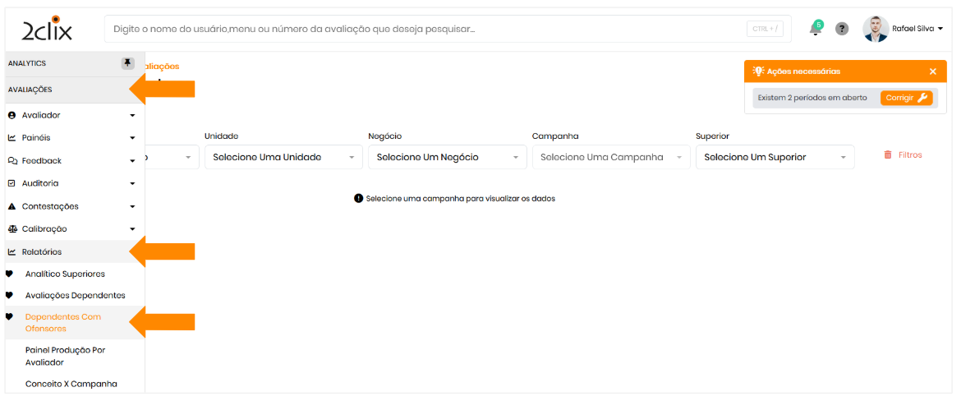Click the top search input field
This screenshot has height=401, width=961.
[427, 29]
